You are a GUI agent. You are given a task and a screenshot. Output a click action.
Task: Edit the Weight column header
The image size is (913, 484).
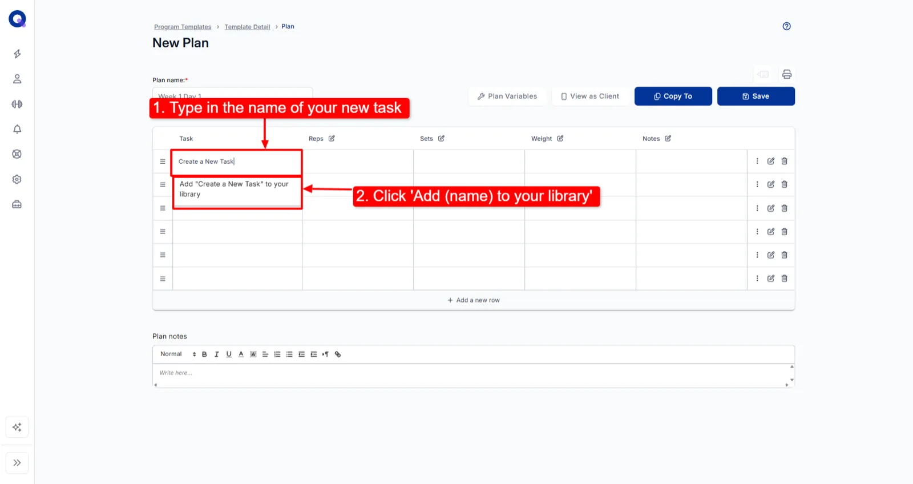[x=560, y=138]
